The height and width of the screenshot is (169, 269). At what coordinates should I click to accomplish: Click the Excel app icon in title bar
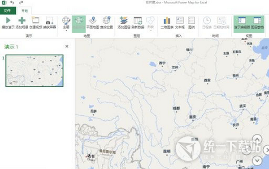click(4, 2)
